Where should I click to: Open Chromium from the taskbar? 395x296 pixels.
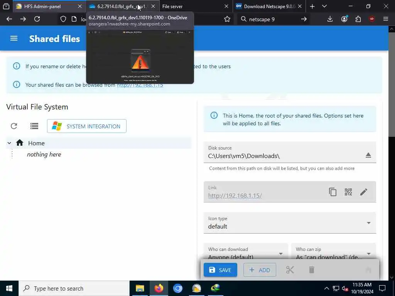[177, 288]
